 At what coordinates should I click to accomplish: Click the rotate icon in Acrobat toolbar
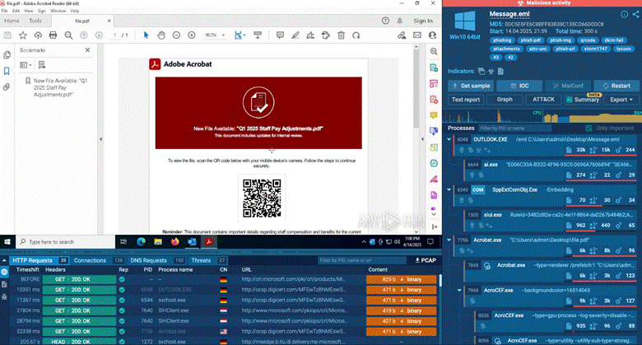356,35
